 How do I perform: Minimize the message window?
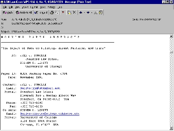point(163,2)
